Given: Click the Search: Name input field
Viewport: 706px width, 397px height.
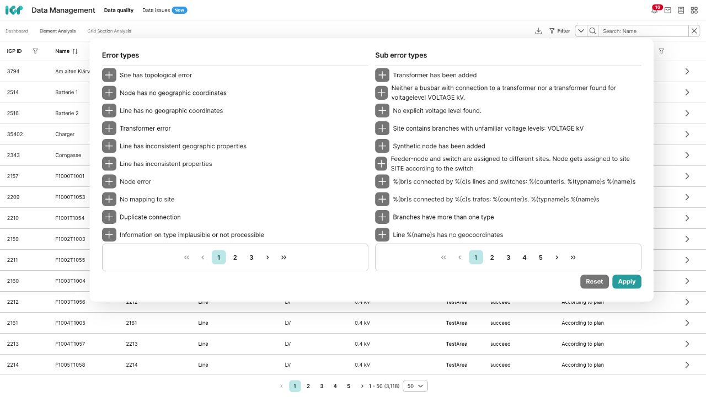Looking at the screenshot, I should [643, 31].
